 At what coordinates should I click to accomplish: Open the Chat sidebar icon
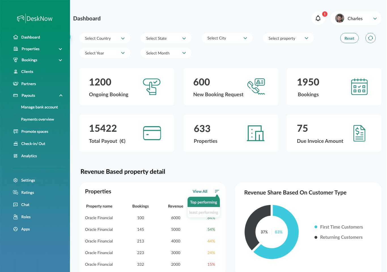coord(16,204)
